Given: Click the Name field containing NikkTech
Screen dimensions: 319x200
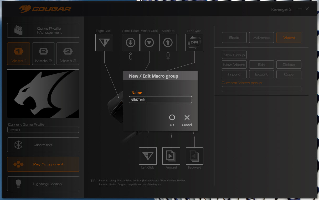Looking at the screenshot, I should tap(160, 100).
